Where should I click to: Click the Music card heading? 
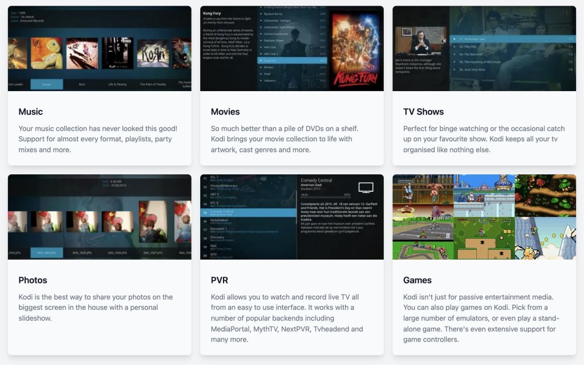pos(31,112)
